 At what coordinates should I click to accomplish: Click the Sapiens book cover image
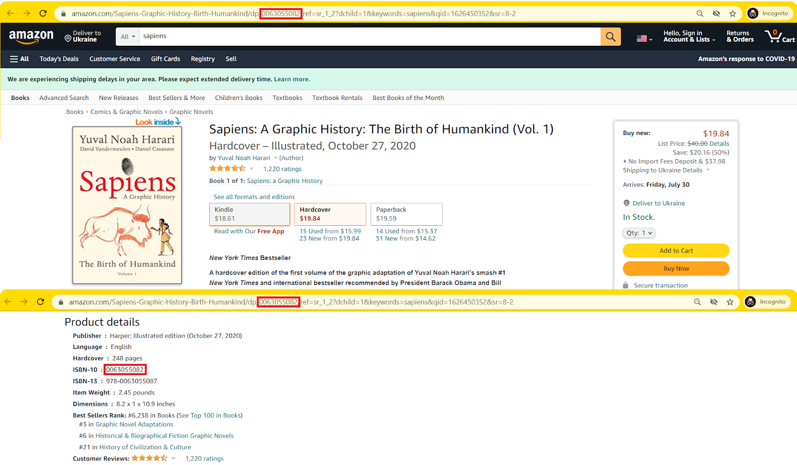pyautogui.click(x=127, y=205)
